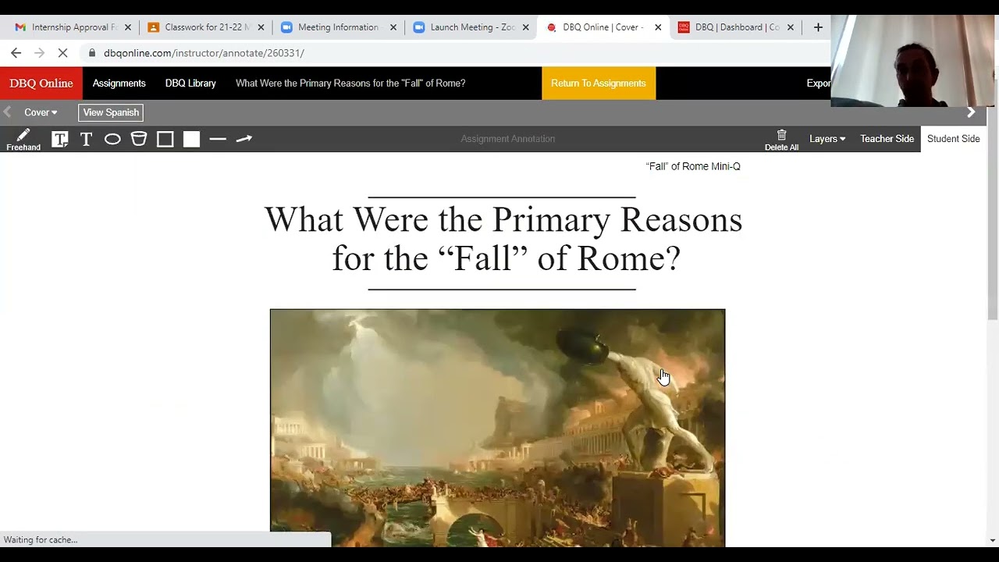
Task: Open the Layers dropdown
Action: pyautogui.click(x=827, y=139)
